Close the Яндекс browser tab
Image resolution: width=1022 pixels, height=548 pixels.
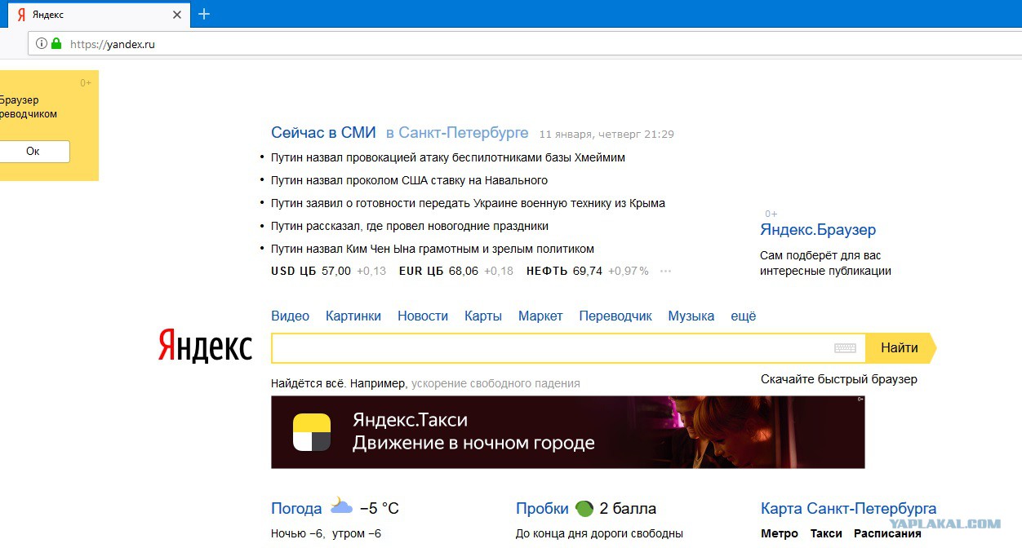tap(177, 15)
